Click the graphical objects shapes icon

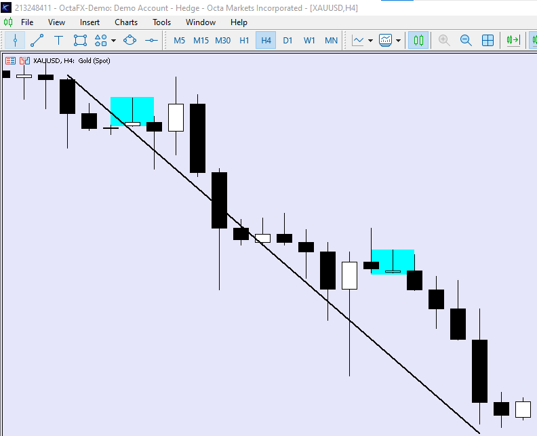[100, 41]
